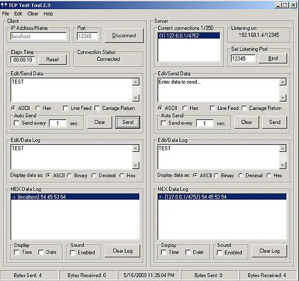Image resolution: width=299 pixels, height=281 pixels.
Task: Select connection {1} 127.0.0.1/4757
Action: click(189, 36)
